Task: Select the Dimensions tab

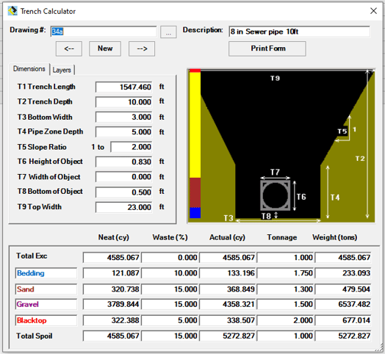Action: (29, 69)
